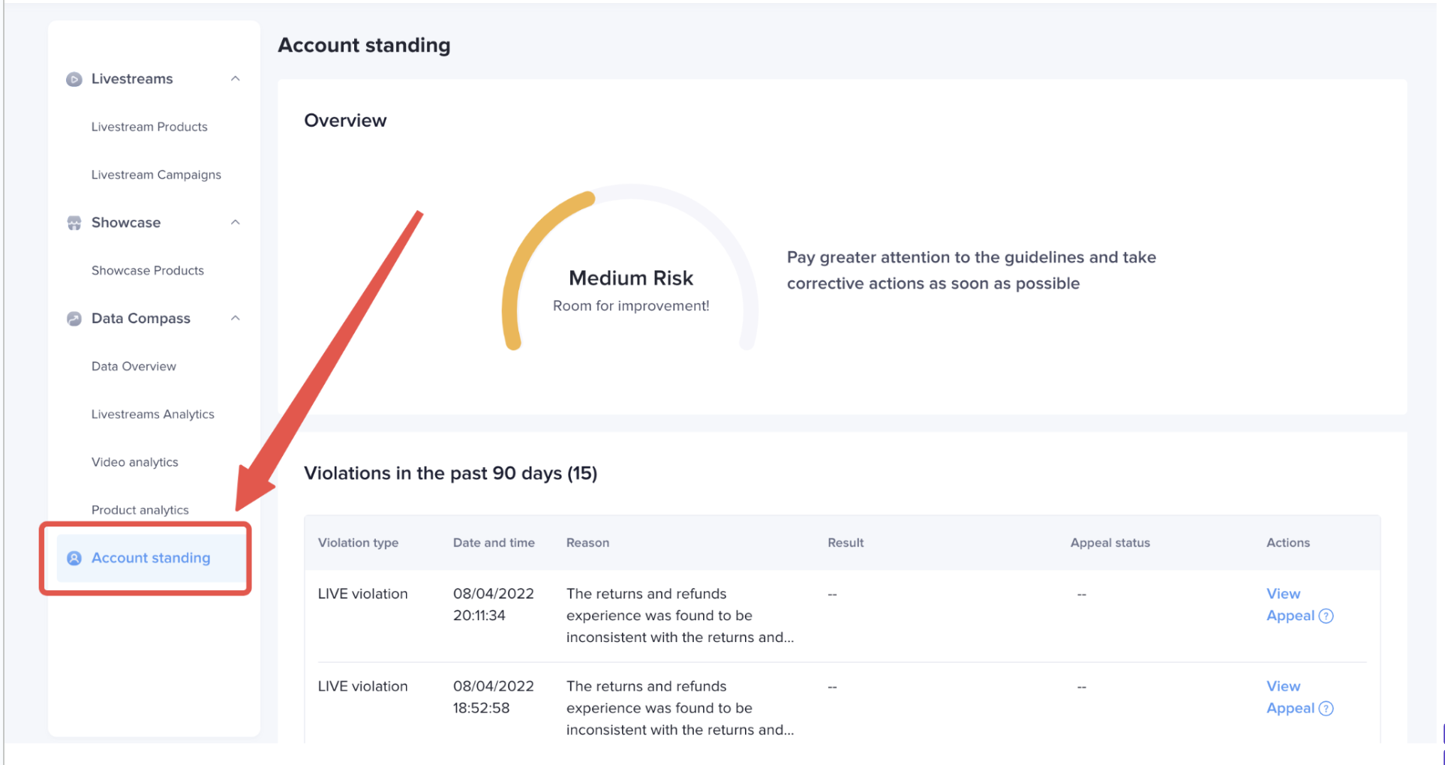The width and height of the screenshot is (1445, 765).
Task: Open Livestream Campaigns page
Action: [x=156, y=175]
